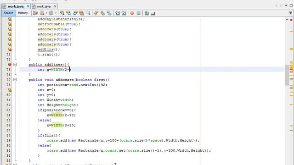Place cursor in 'int x=WIDTH/2-' line
Screen dimensions: 294x165
pyautogui.click(x=54, y=70)
